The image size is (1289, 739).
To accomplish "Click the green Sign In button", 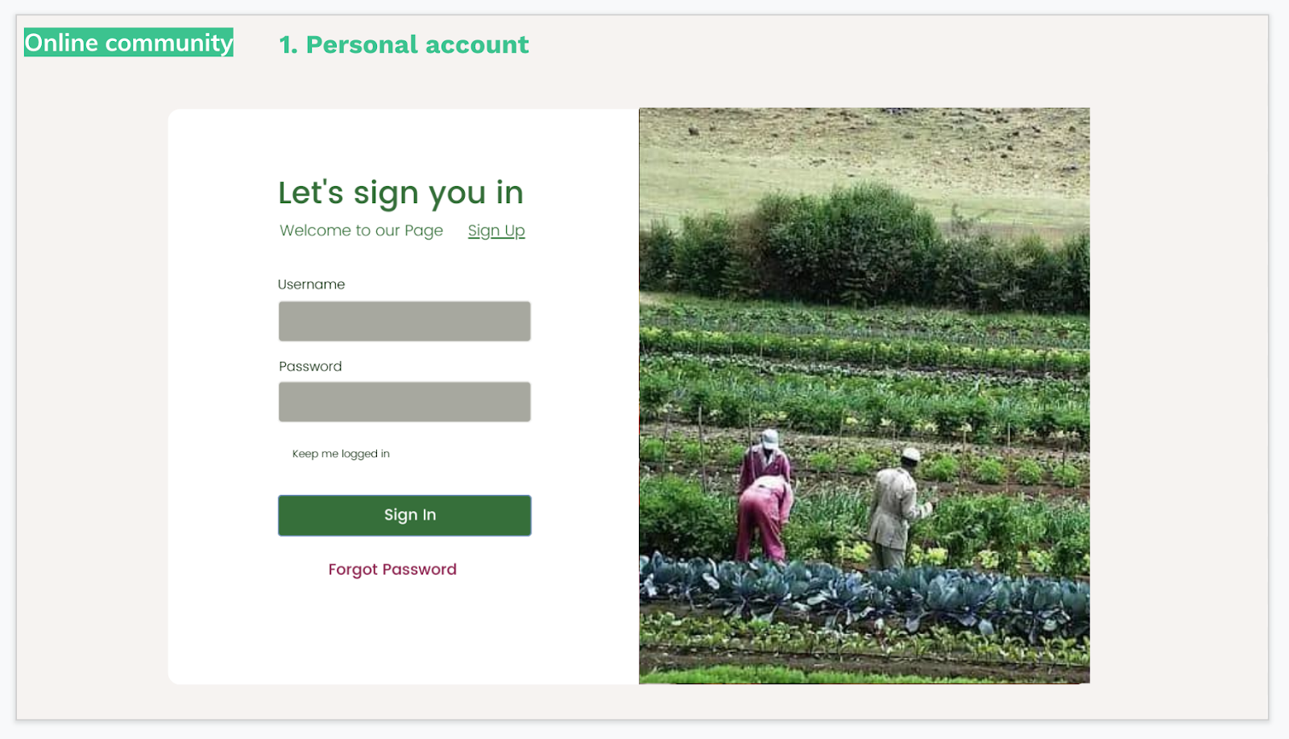I will point(404,515).
